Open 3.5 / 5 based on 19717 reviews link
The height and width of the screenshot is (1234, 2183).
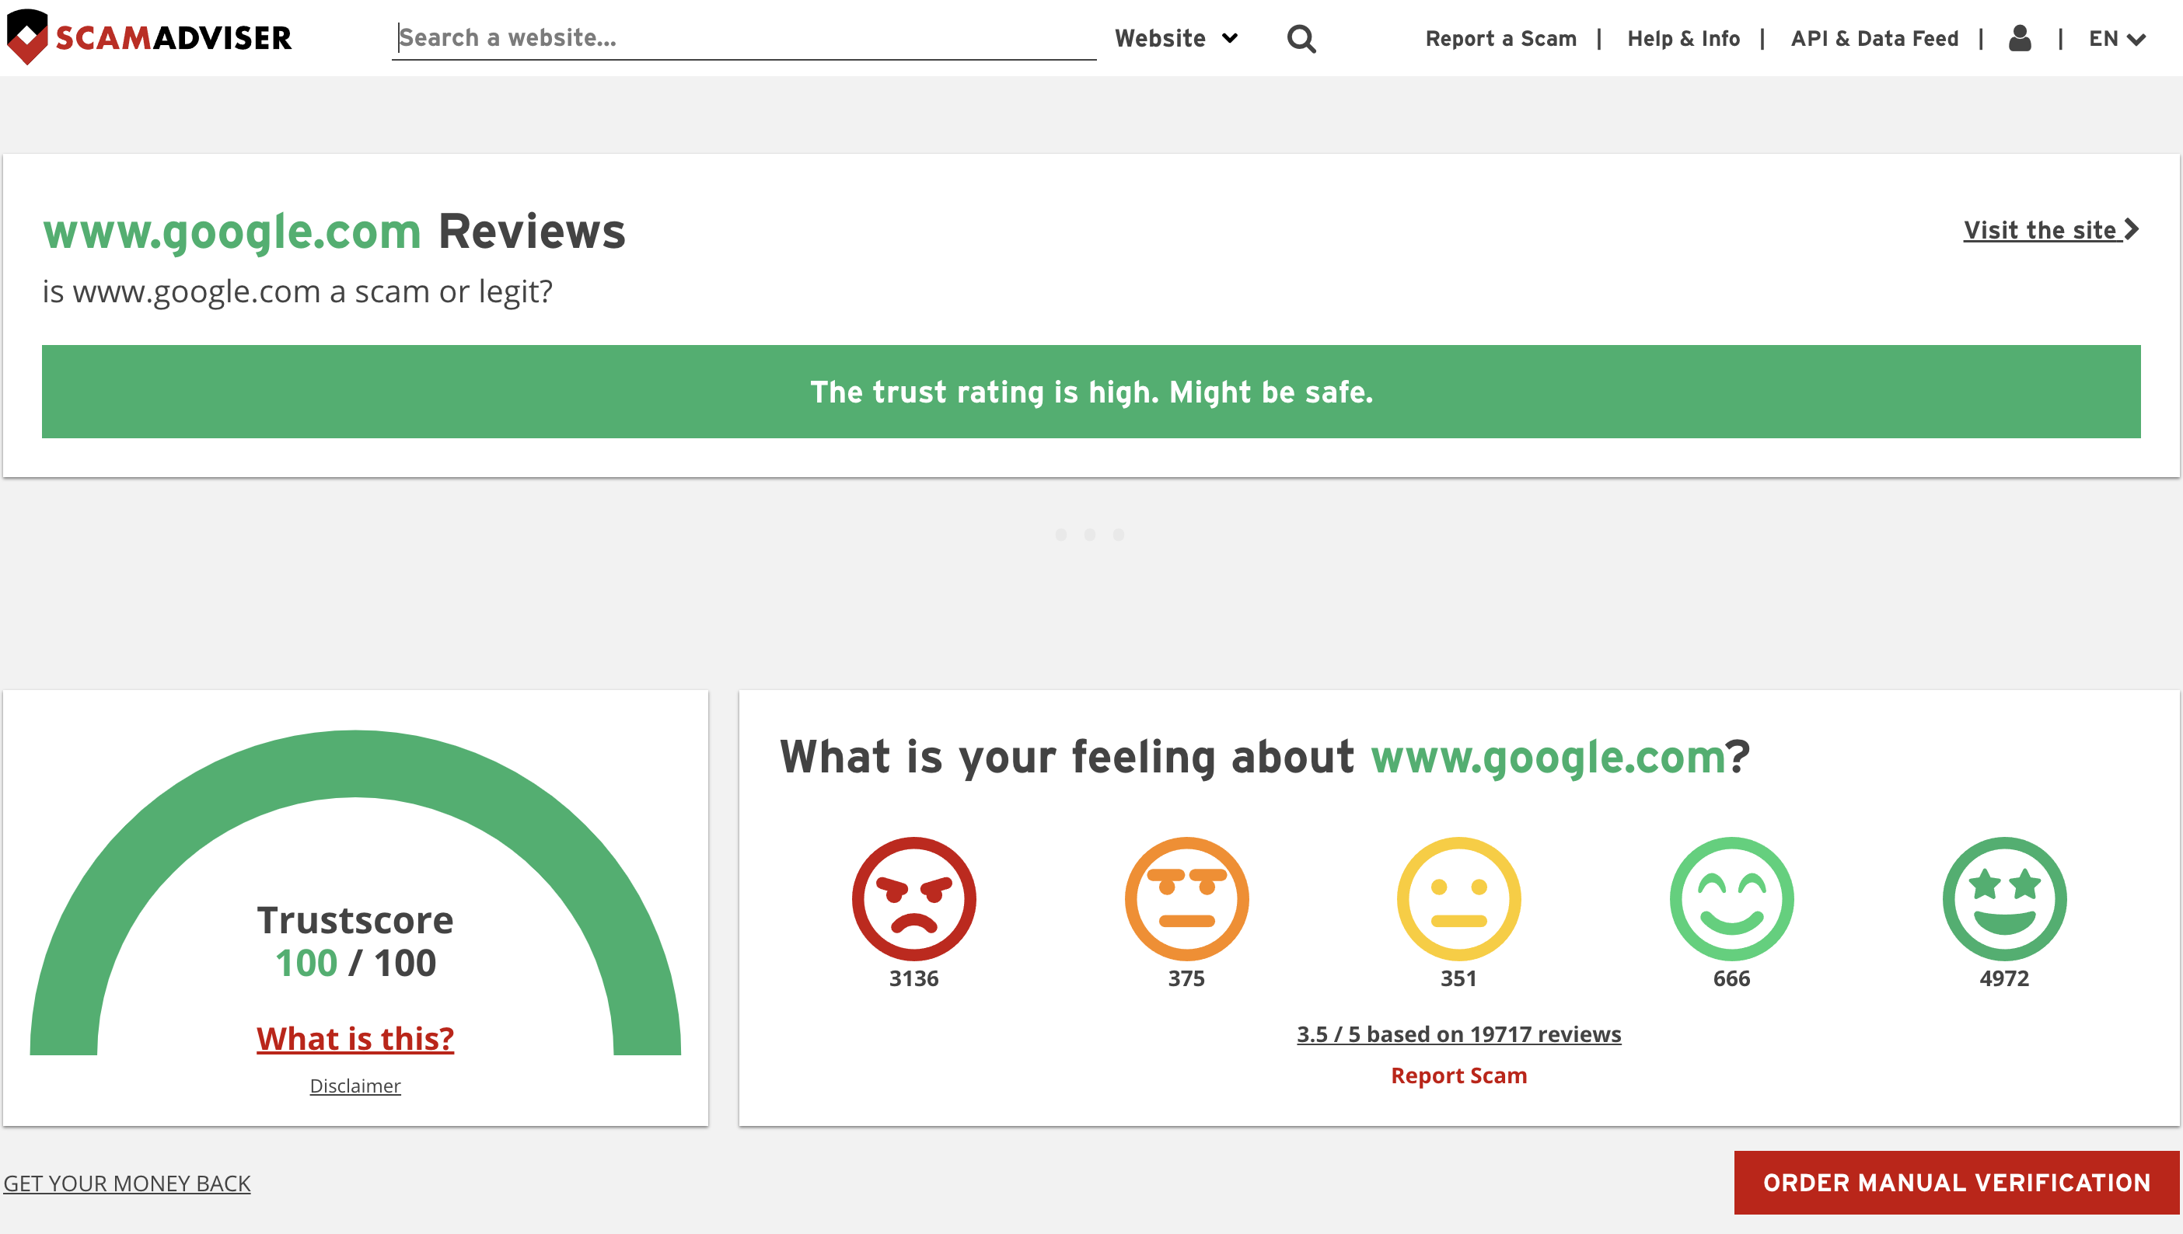(x=1458, y=1034)
